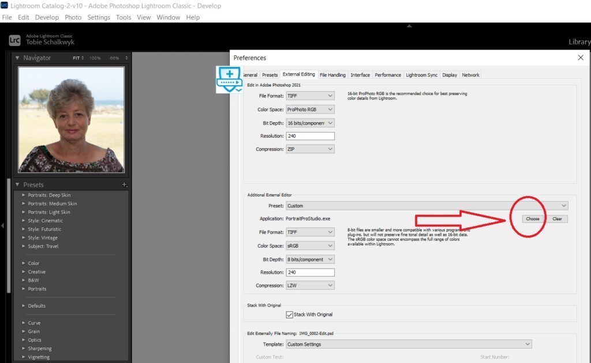Click Choose button for external editor
The width and height of the screenshot is (591, 363).
pyautogui.click(x=532, y=219)
